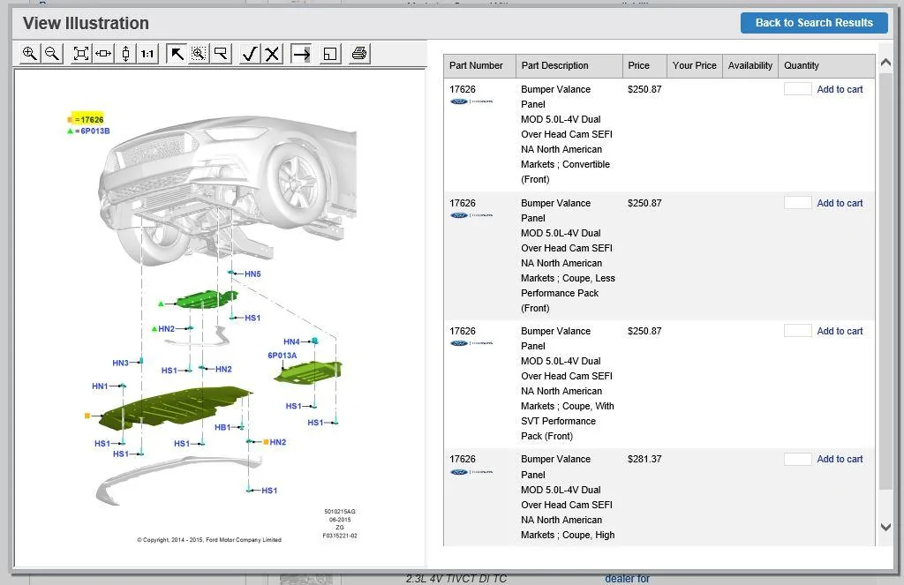Click the zoom out magnifier icon
Viewport: 904px width, 585px height.
click(52, 54)
